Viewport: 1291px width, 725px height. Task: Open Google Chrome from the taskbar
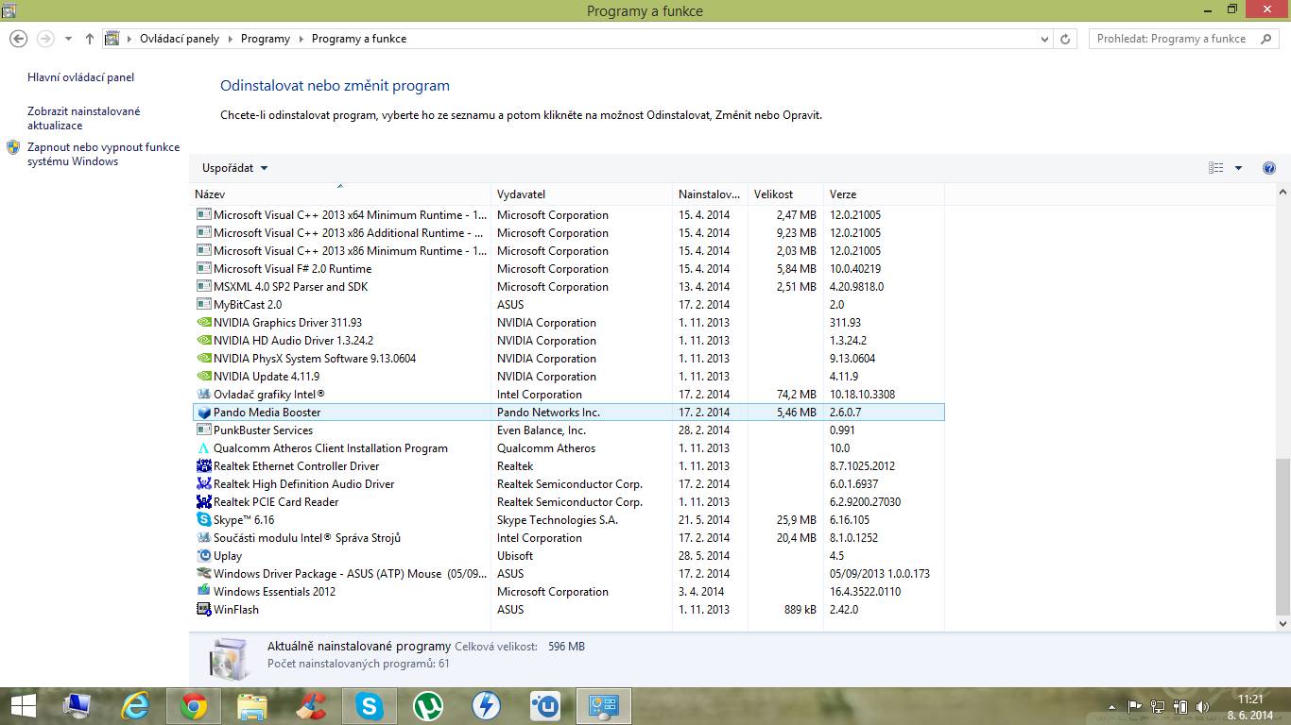(x=194, y=706)
